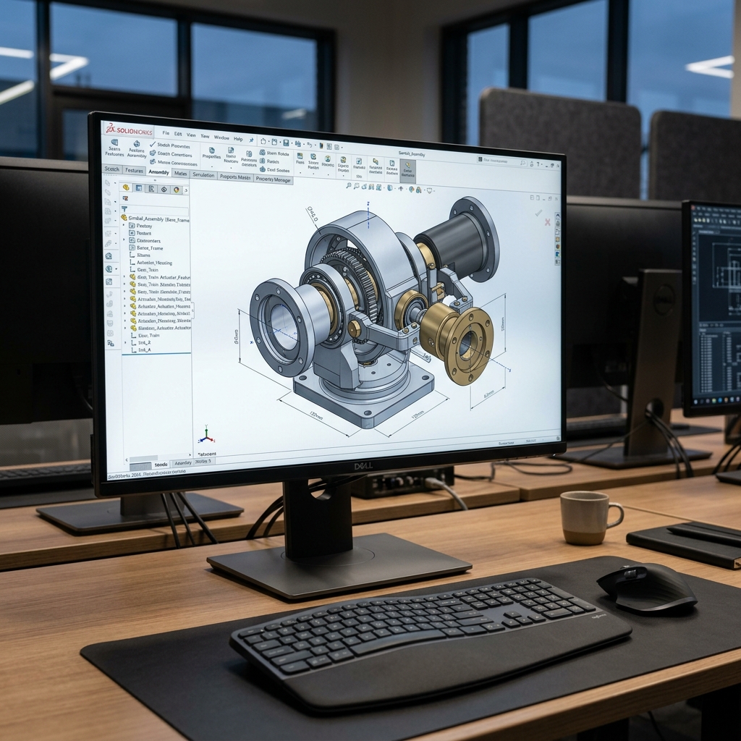This screenshot has height=741, width=741.
Task: Click the red cancel X in viewport corner
Action: (547, 222)
